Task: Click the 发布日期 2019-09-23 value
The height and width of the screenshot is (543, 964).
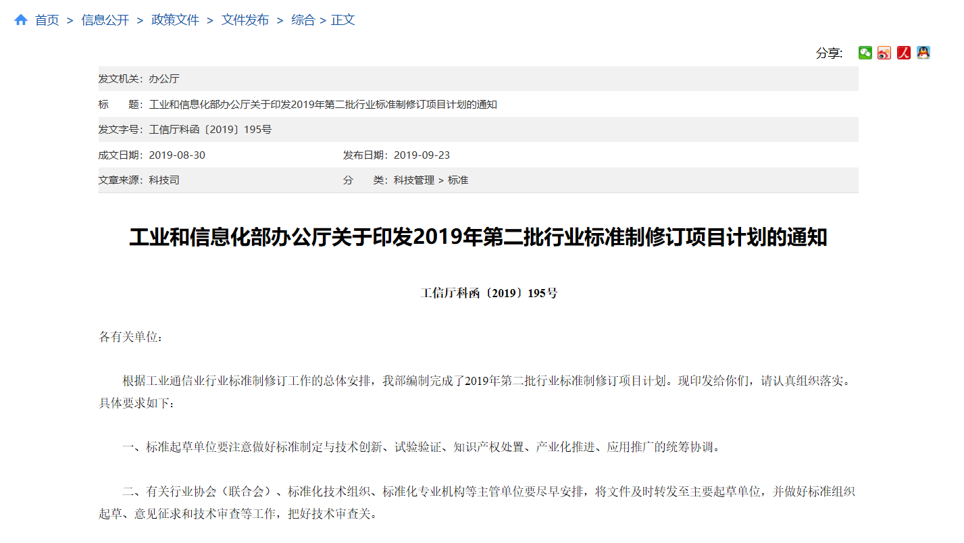Action: (x=422, y=155)
